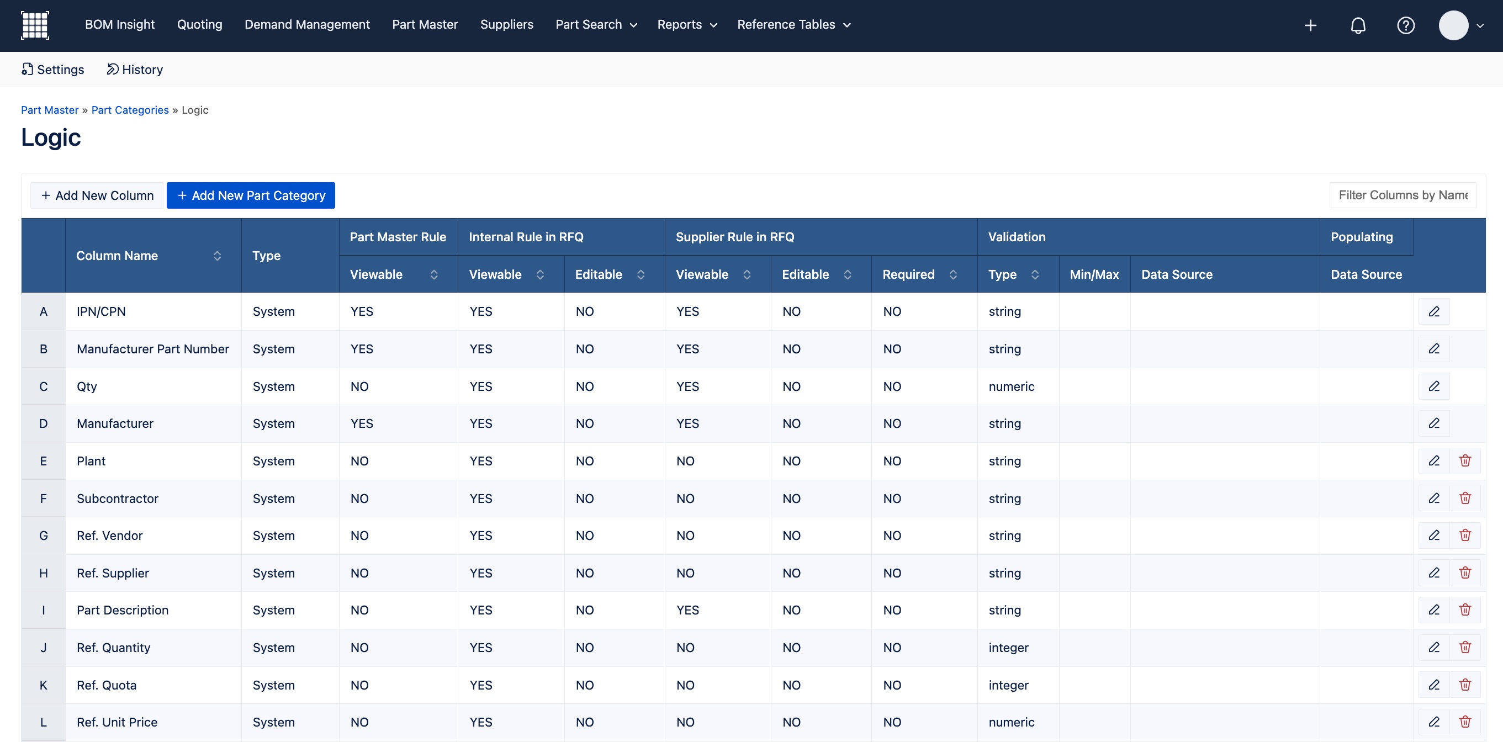Image resolution: width=1503 pixels, height=742 pixels.
Task: Expand the Reports menu
Action: [x=687, y=24]
